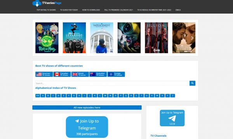The width and height of the screenshot is (233, 139).
Task: Select letter K in alphabetical index
Action: [95, 96]
